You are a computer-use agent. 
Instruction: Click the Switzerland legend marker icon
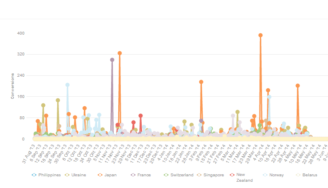166,175
